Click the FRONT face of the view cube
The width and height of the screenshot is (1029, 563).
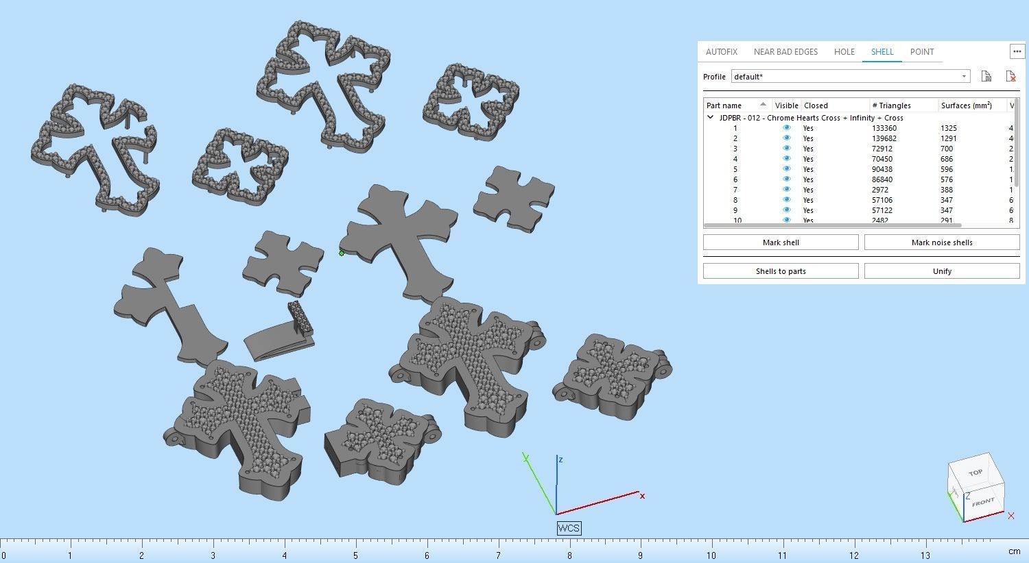point(983,502)
